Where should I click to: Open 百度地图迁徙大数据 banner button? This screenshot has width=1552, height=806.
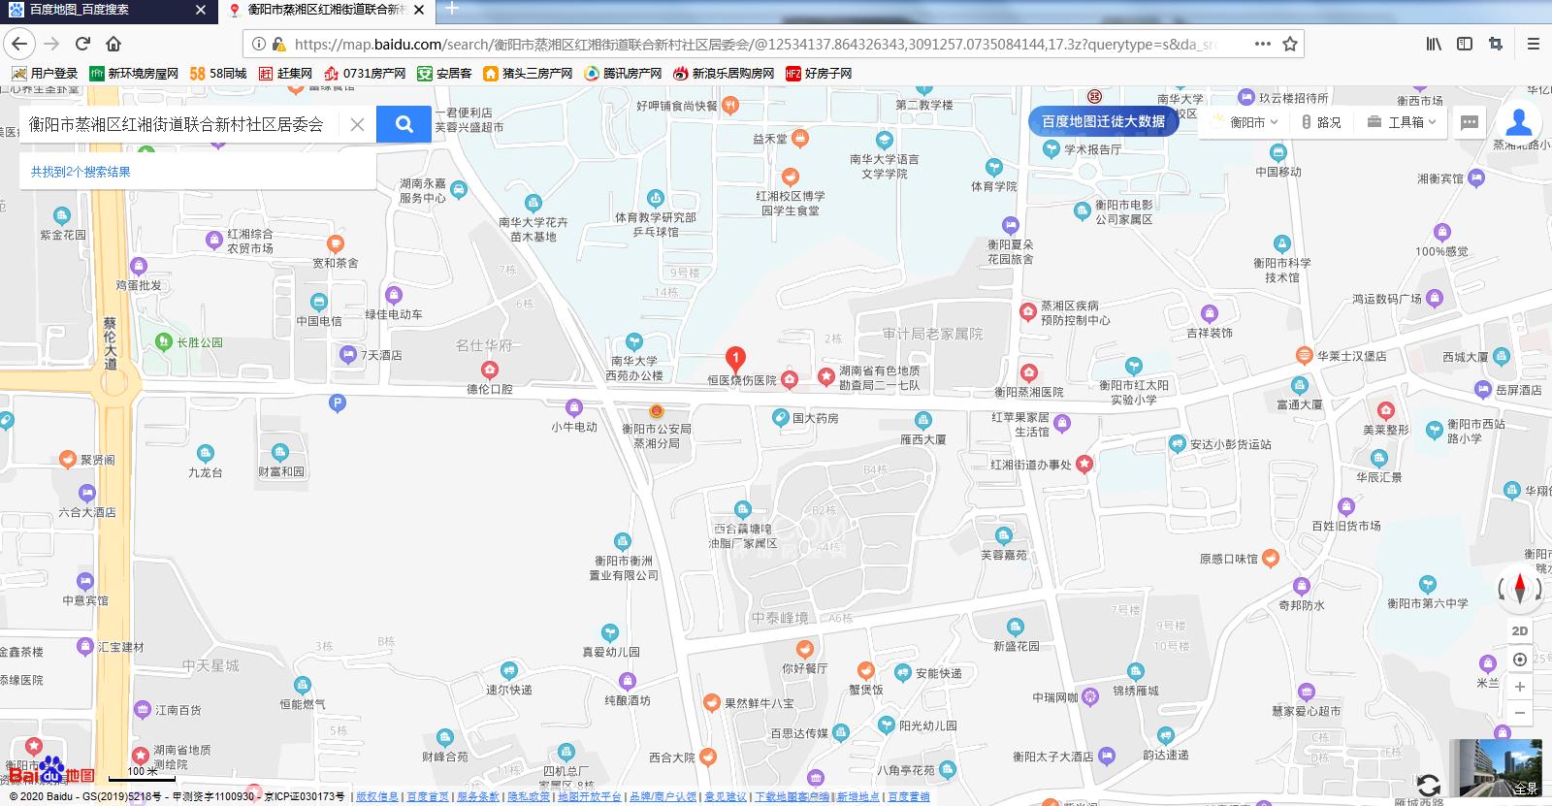click(1103, 121)
